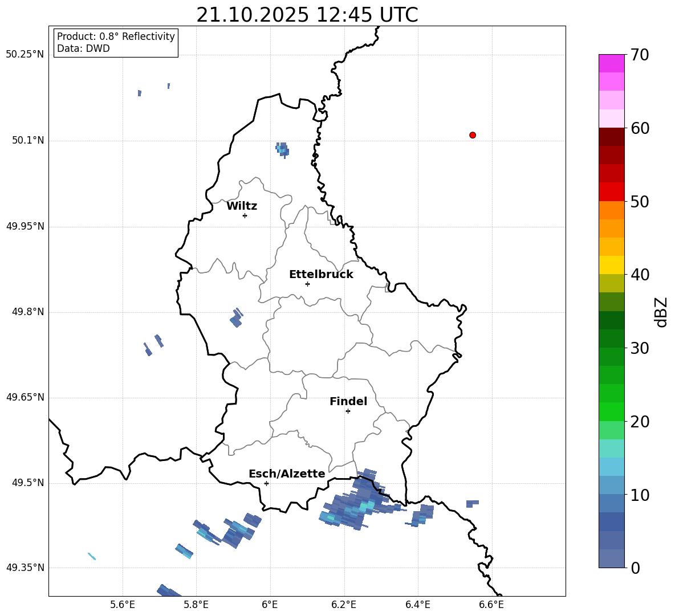This screenshot has width=675, height=616.
Task: Click the Wiltz station cross marker
Action: click(245, 215)
